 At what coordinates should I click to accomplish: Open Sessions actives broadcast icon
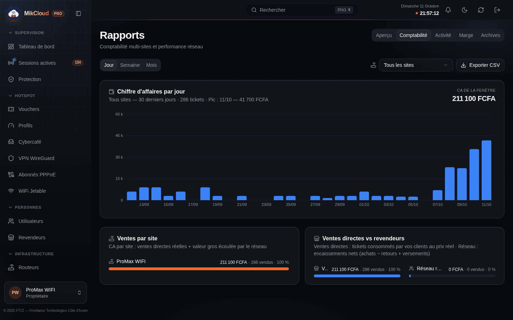[11, 63]
